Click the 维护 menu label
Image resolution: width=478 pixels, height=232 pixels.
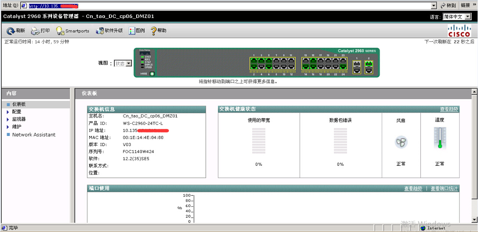tap(17, 126)
